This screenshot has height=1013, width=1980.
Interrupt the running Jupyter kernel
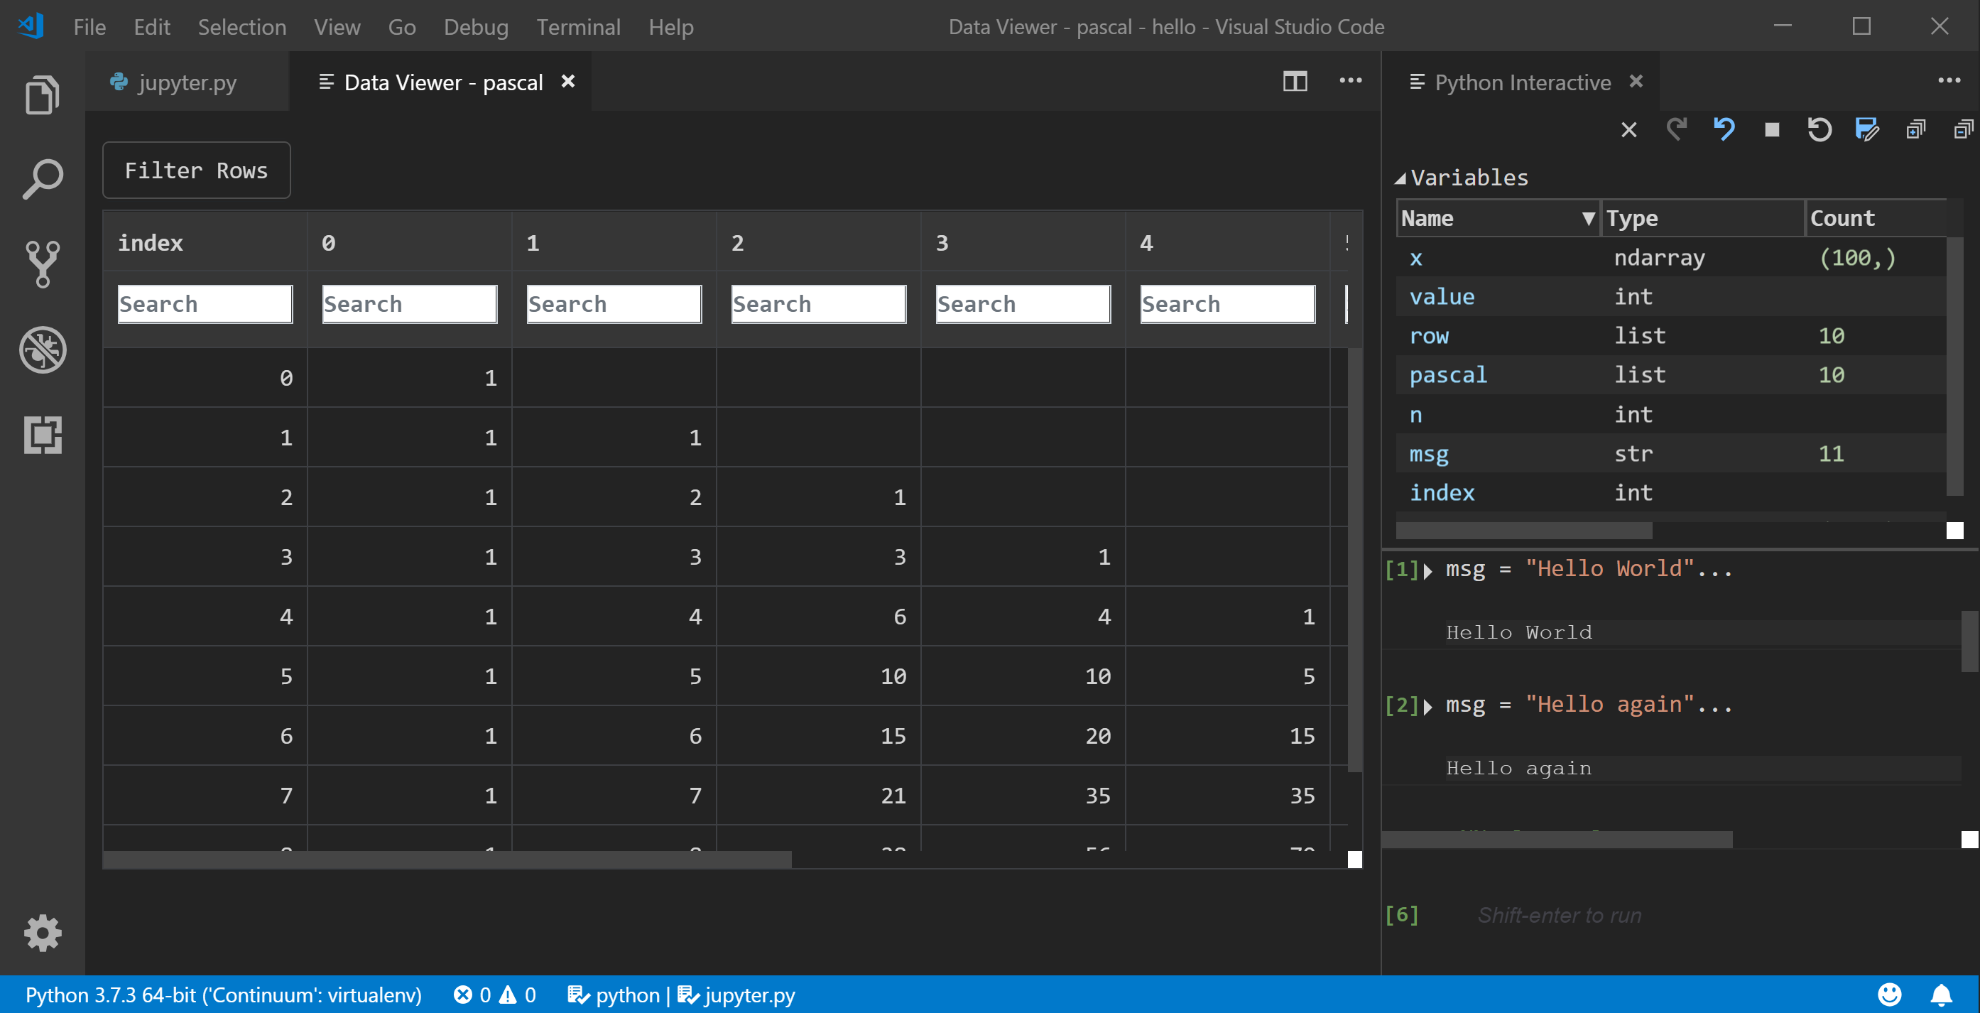pyautogui.click(x=1772, y=130)
